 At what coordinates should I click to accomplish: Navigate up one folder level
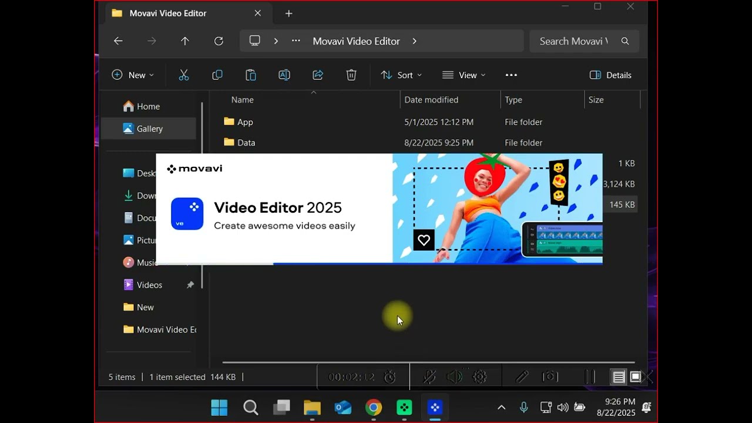pos(185,41)
